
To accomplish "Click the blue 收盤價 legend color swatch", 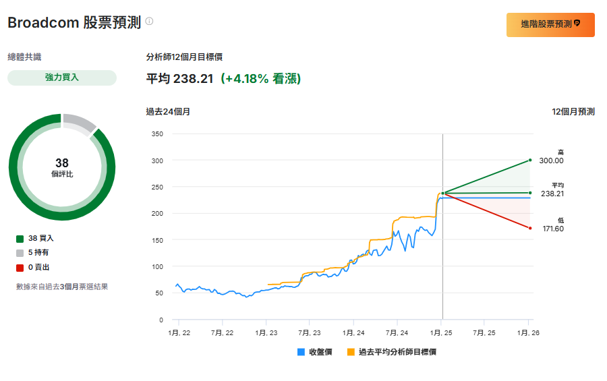I will [301, 352].
